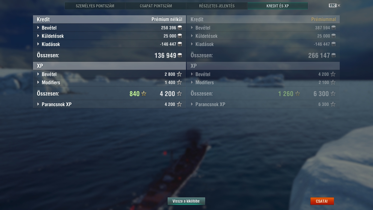Select the Kredit és XP tab

pos(278,6)
